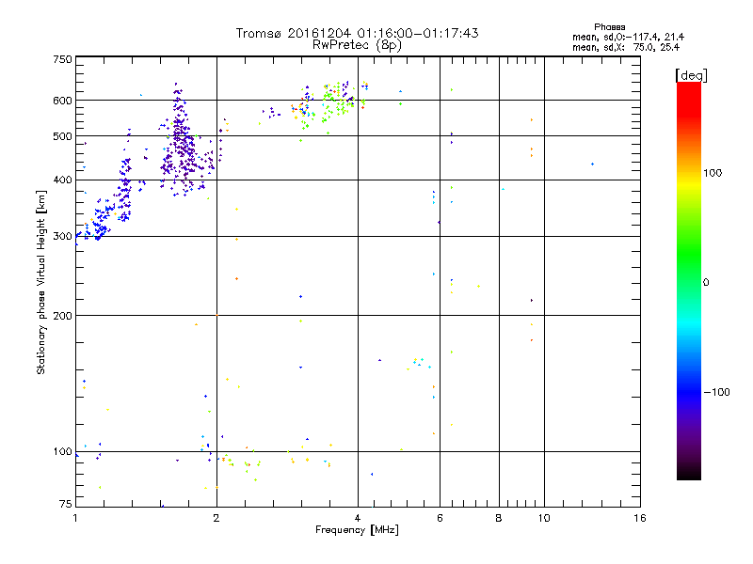
Task: Click the 'Phases' header at top right
Action: click(609, 27)
